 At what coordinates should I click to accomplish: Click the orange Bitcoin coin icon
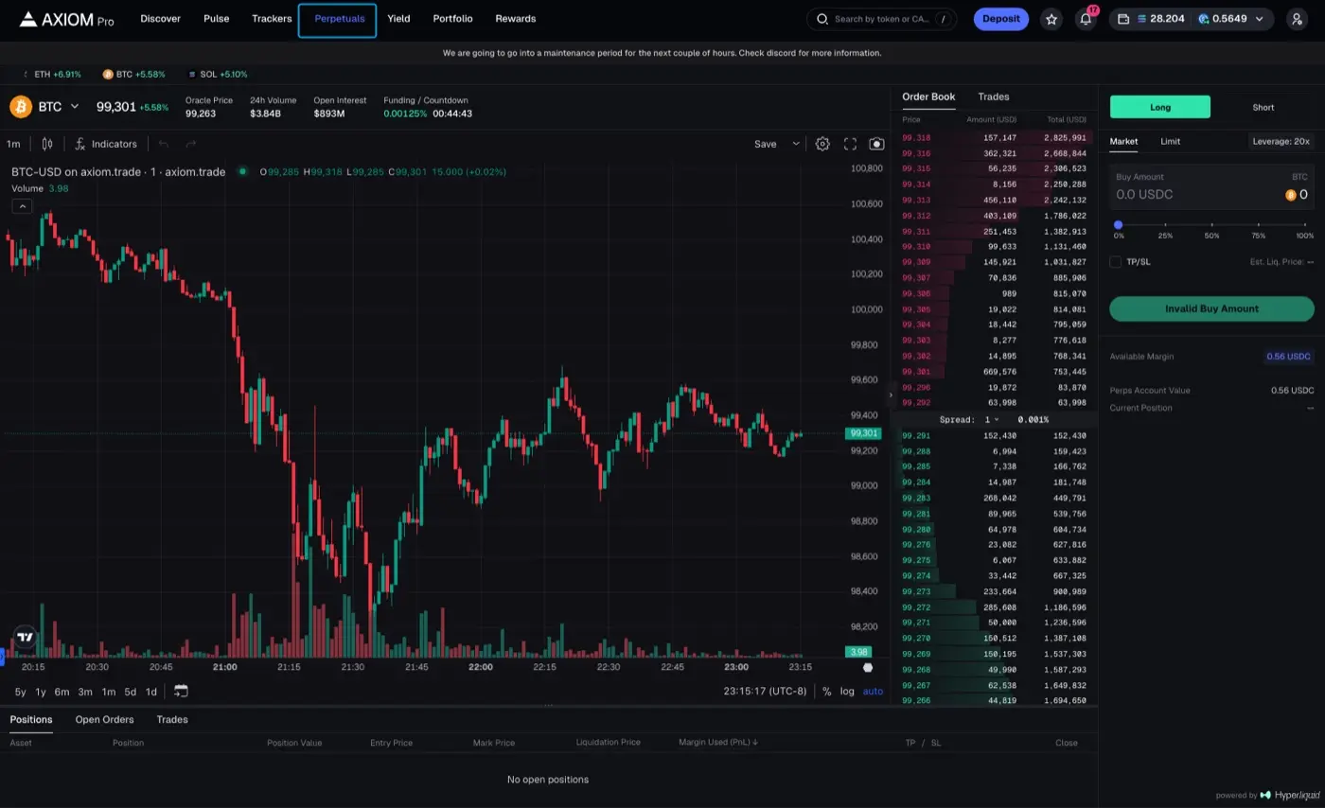21,107
